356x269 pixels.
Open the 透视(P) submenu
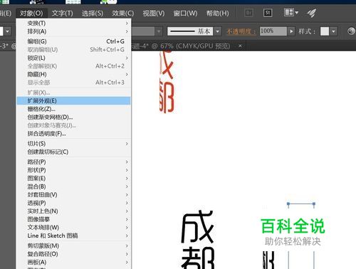pyautogui.click(x=73, y=203)
